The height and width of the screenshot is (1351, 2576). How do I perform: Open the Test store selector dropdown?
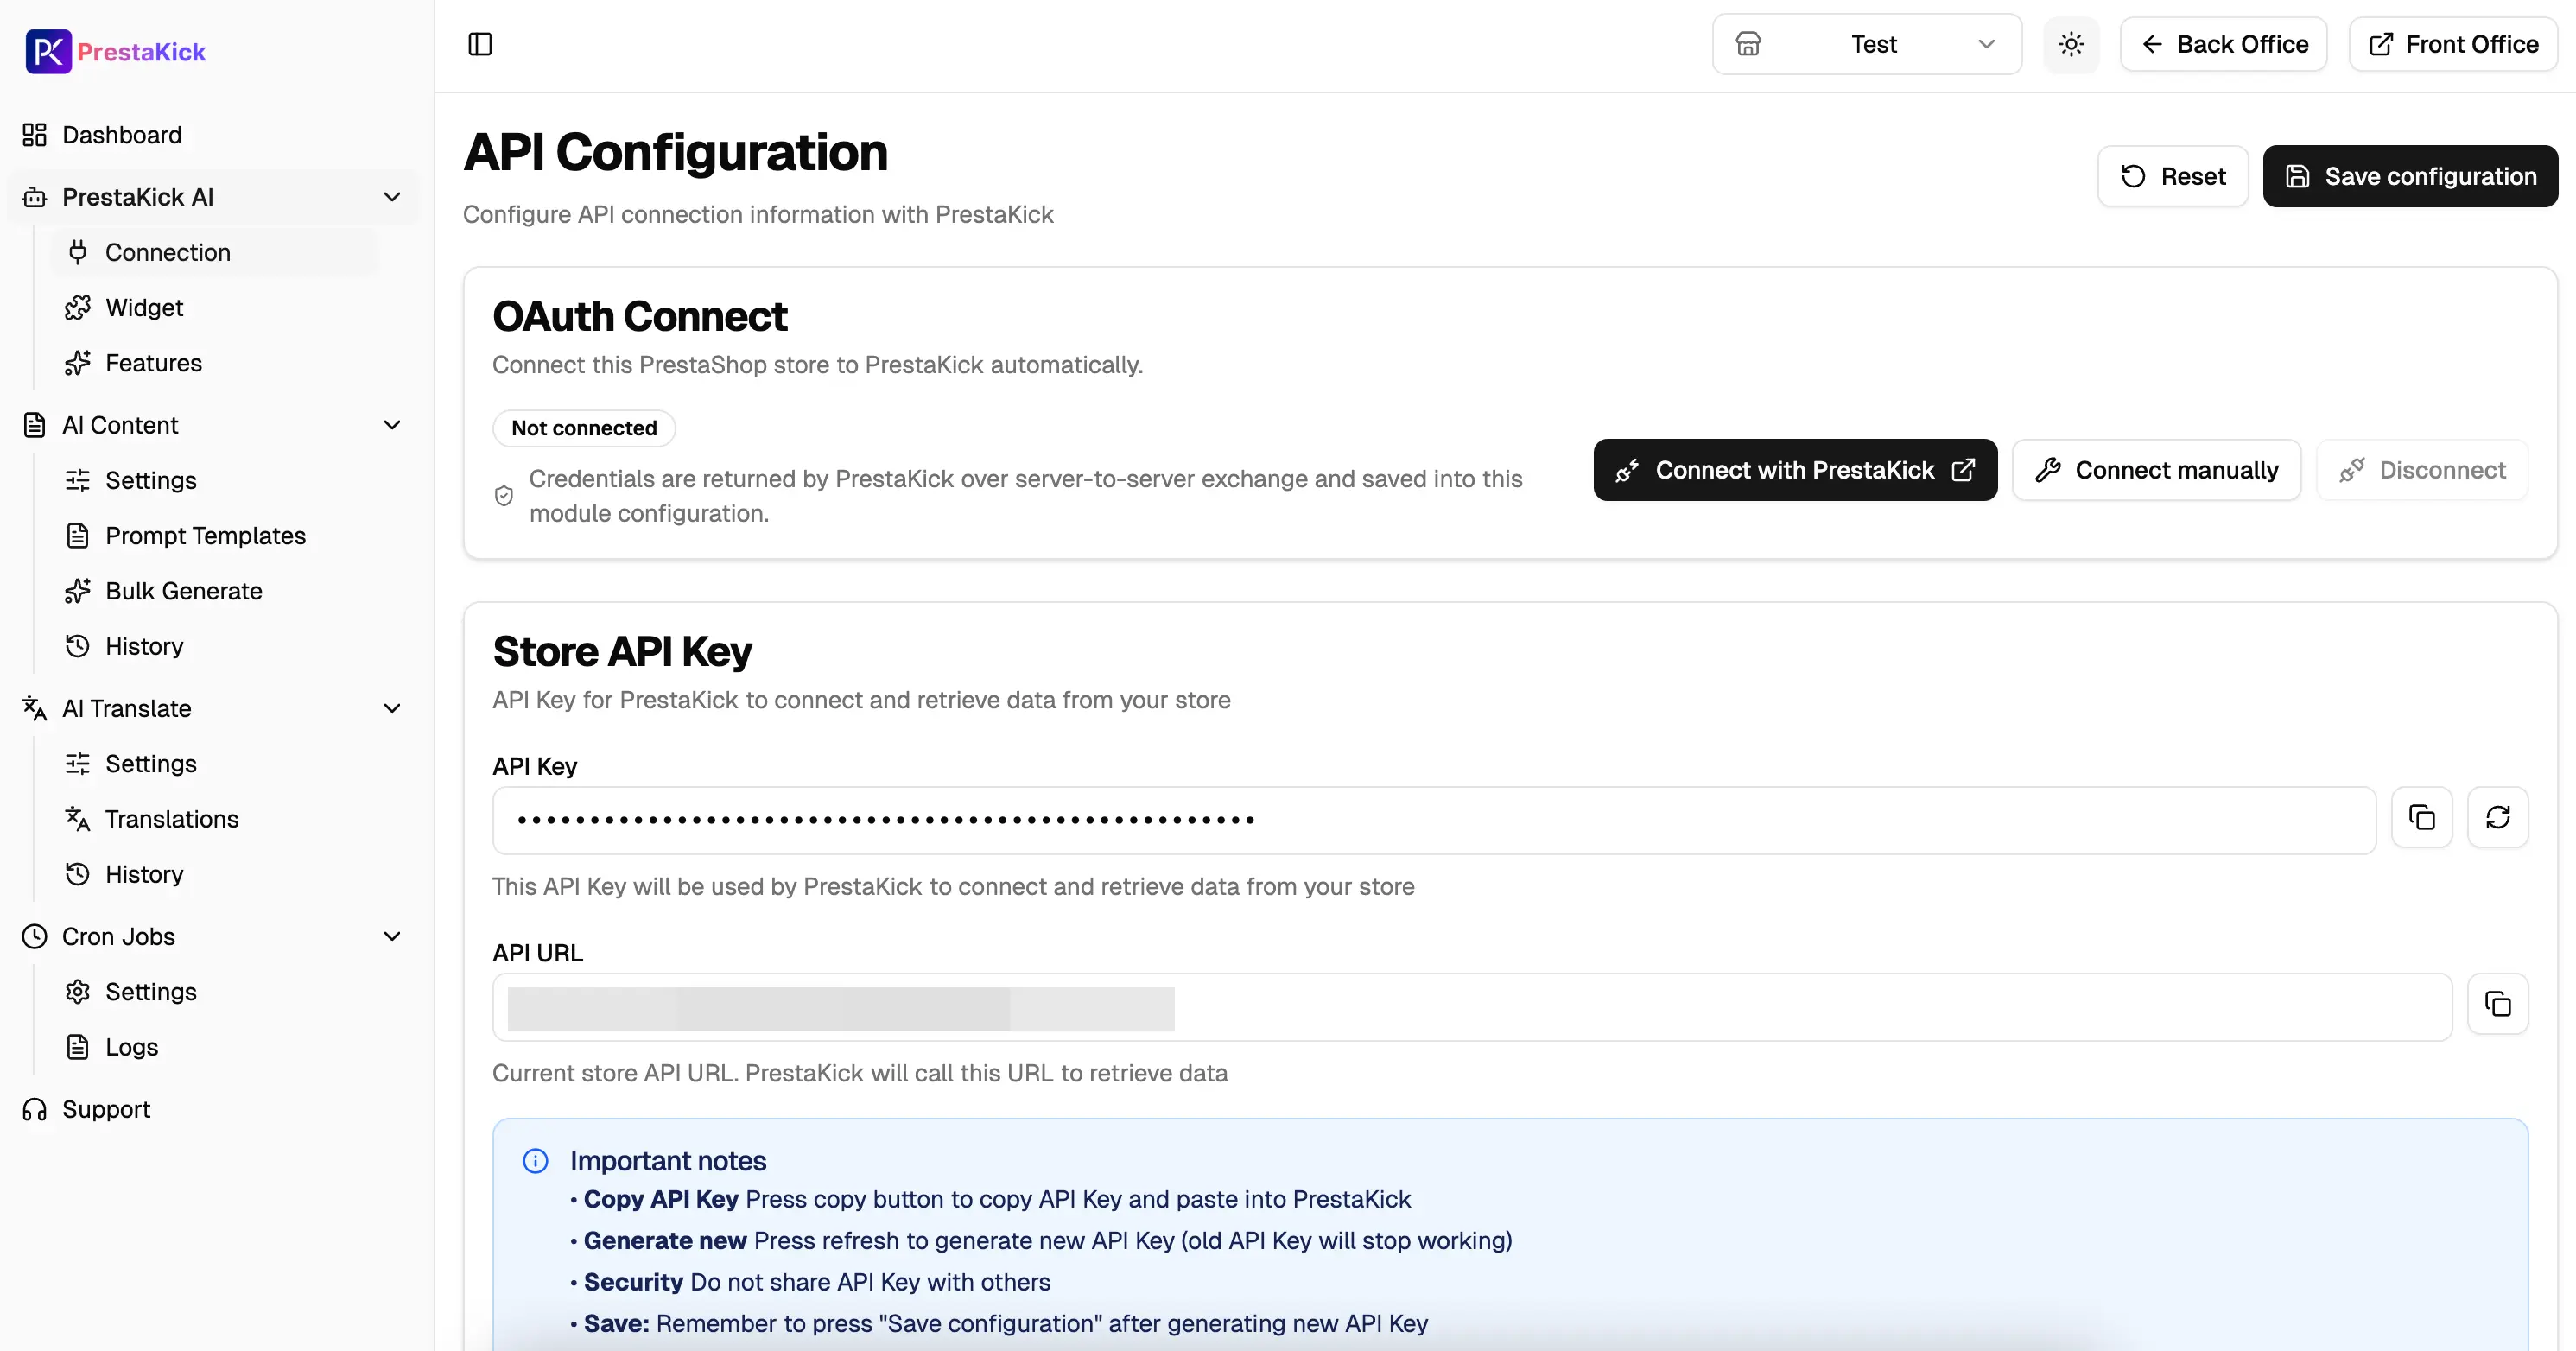(x=1867, y=44)
